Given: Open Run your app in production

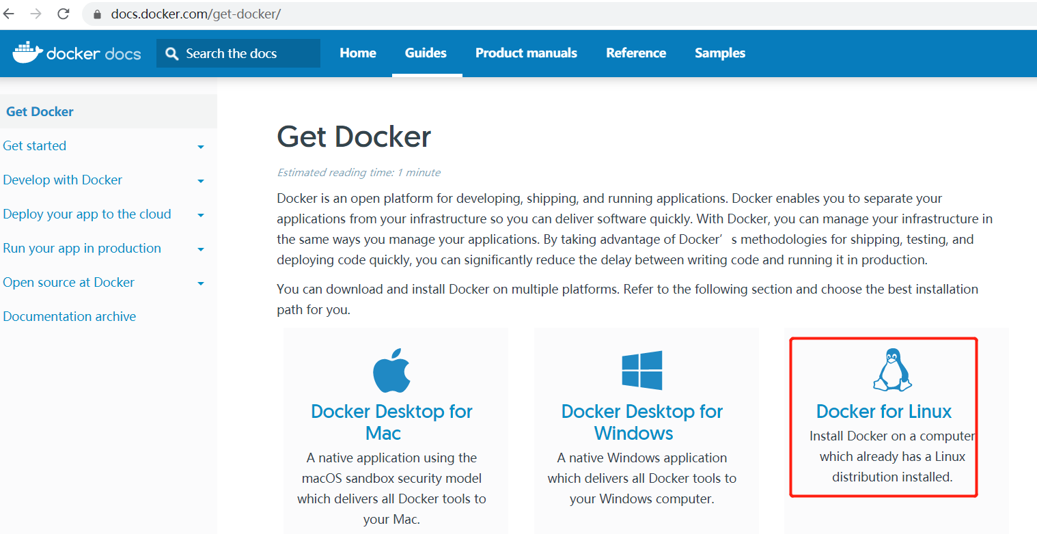Looking at the screenshot, I should click(82, 248).
